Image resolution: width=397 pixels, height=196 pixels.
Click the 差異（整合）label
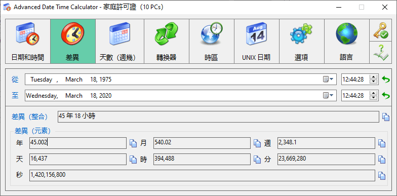coord(29,116)
